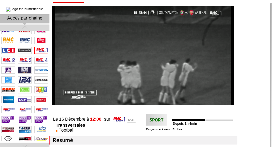Click the green SPORT category badge
272x147 pixels.
156,120
